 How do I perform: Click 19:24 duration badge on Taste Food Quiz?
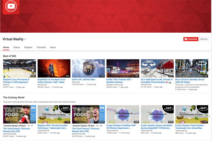[33, 122]
